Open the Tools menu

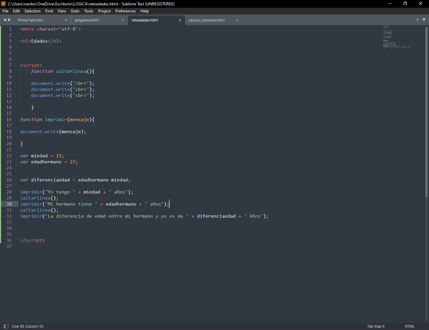click(x=89, y=11)
